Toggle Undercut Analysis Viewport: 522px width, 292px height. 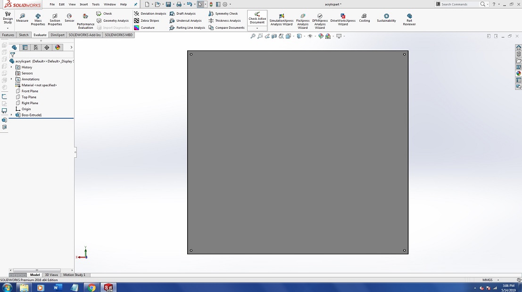tap(185, 21)
